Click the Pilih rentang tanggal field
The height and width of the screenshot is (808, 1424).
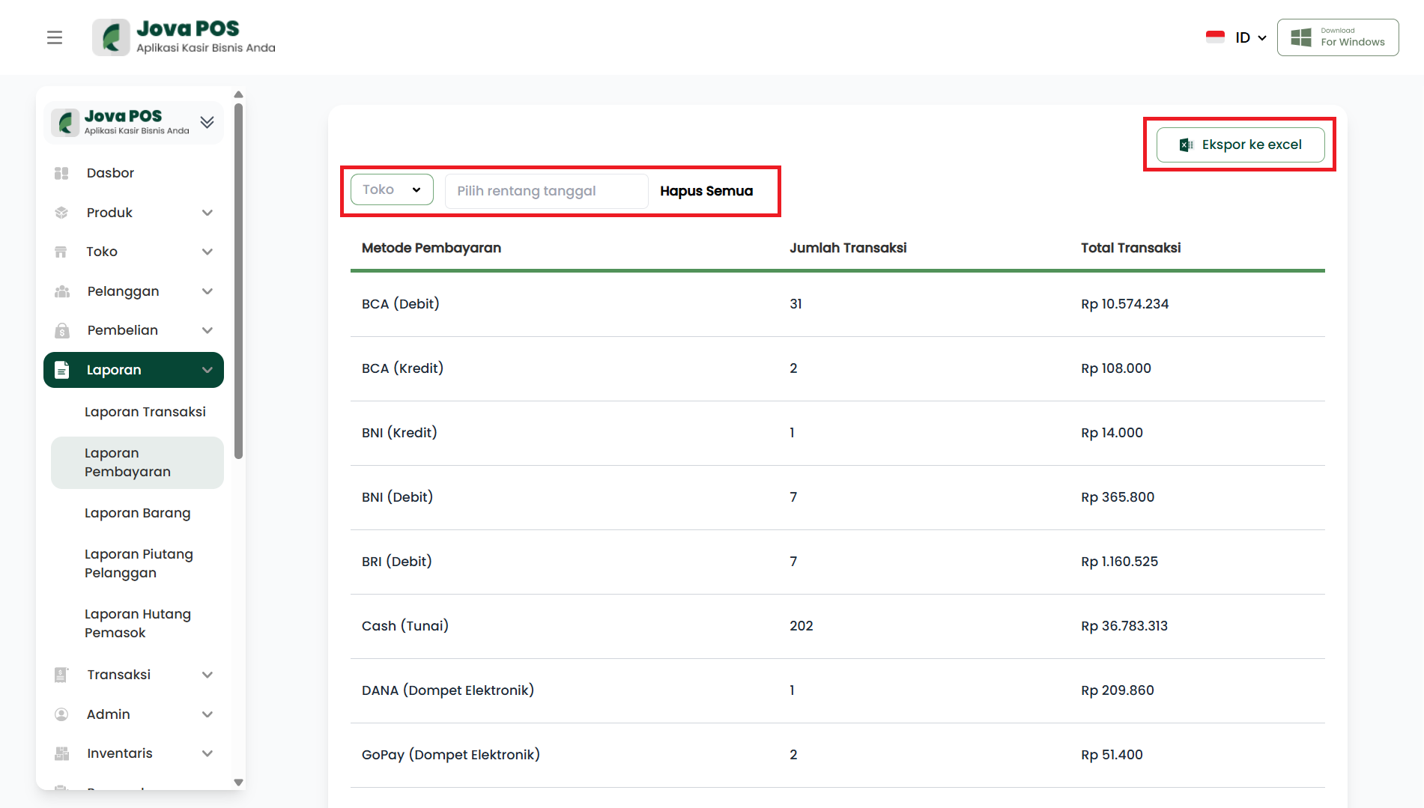(x=546, y=191)
